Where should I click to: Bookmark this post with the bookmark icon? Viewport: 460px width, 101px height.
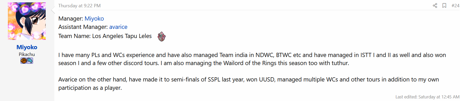(444, 5)
